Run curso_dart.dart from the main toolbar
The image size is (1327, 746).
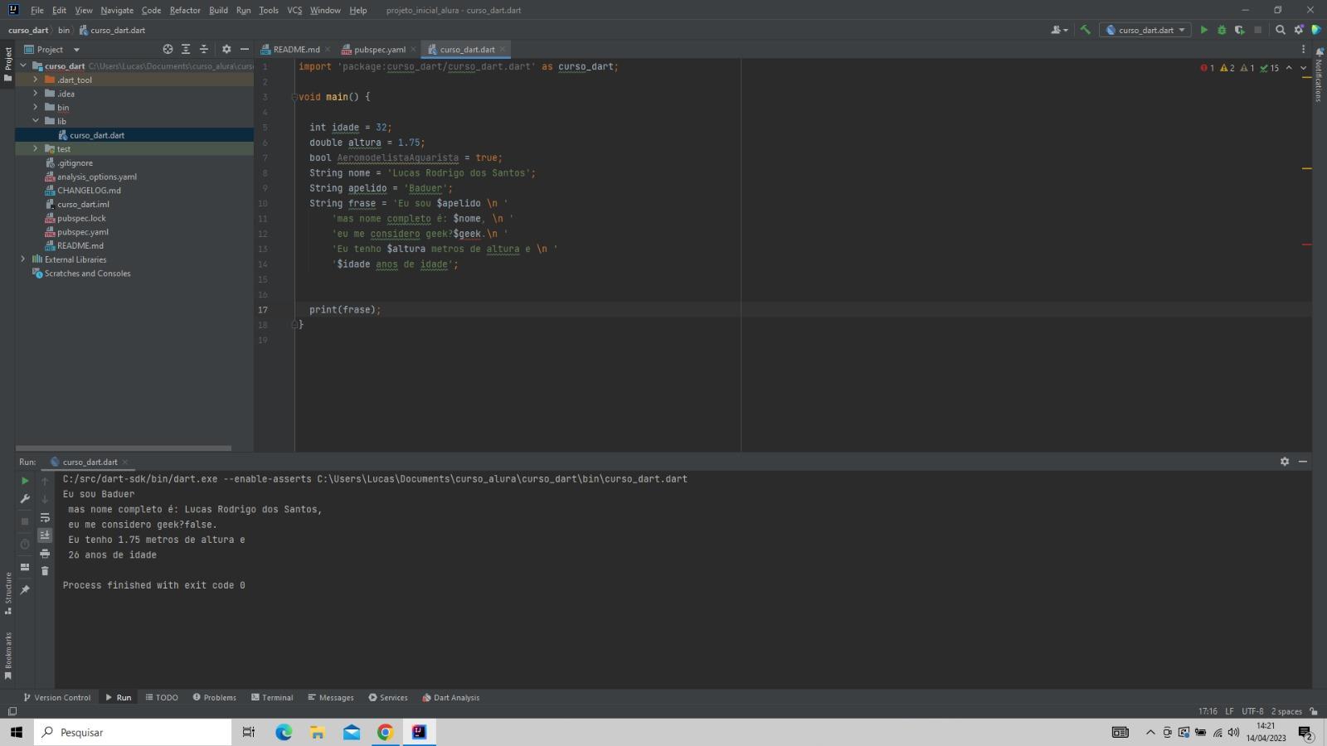coord(1204,30)
